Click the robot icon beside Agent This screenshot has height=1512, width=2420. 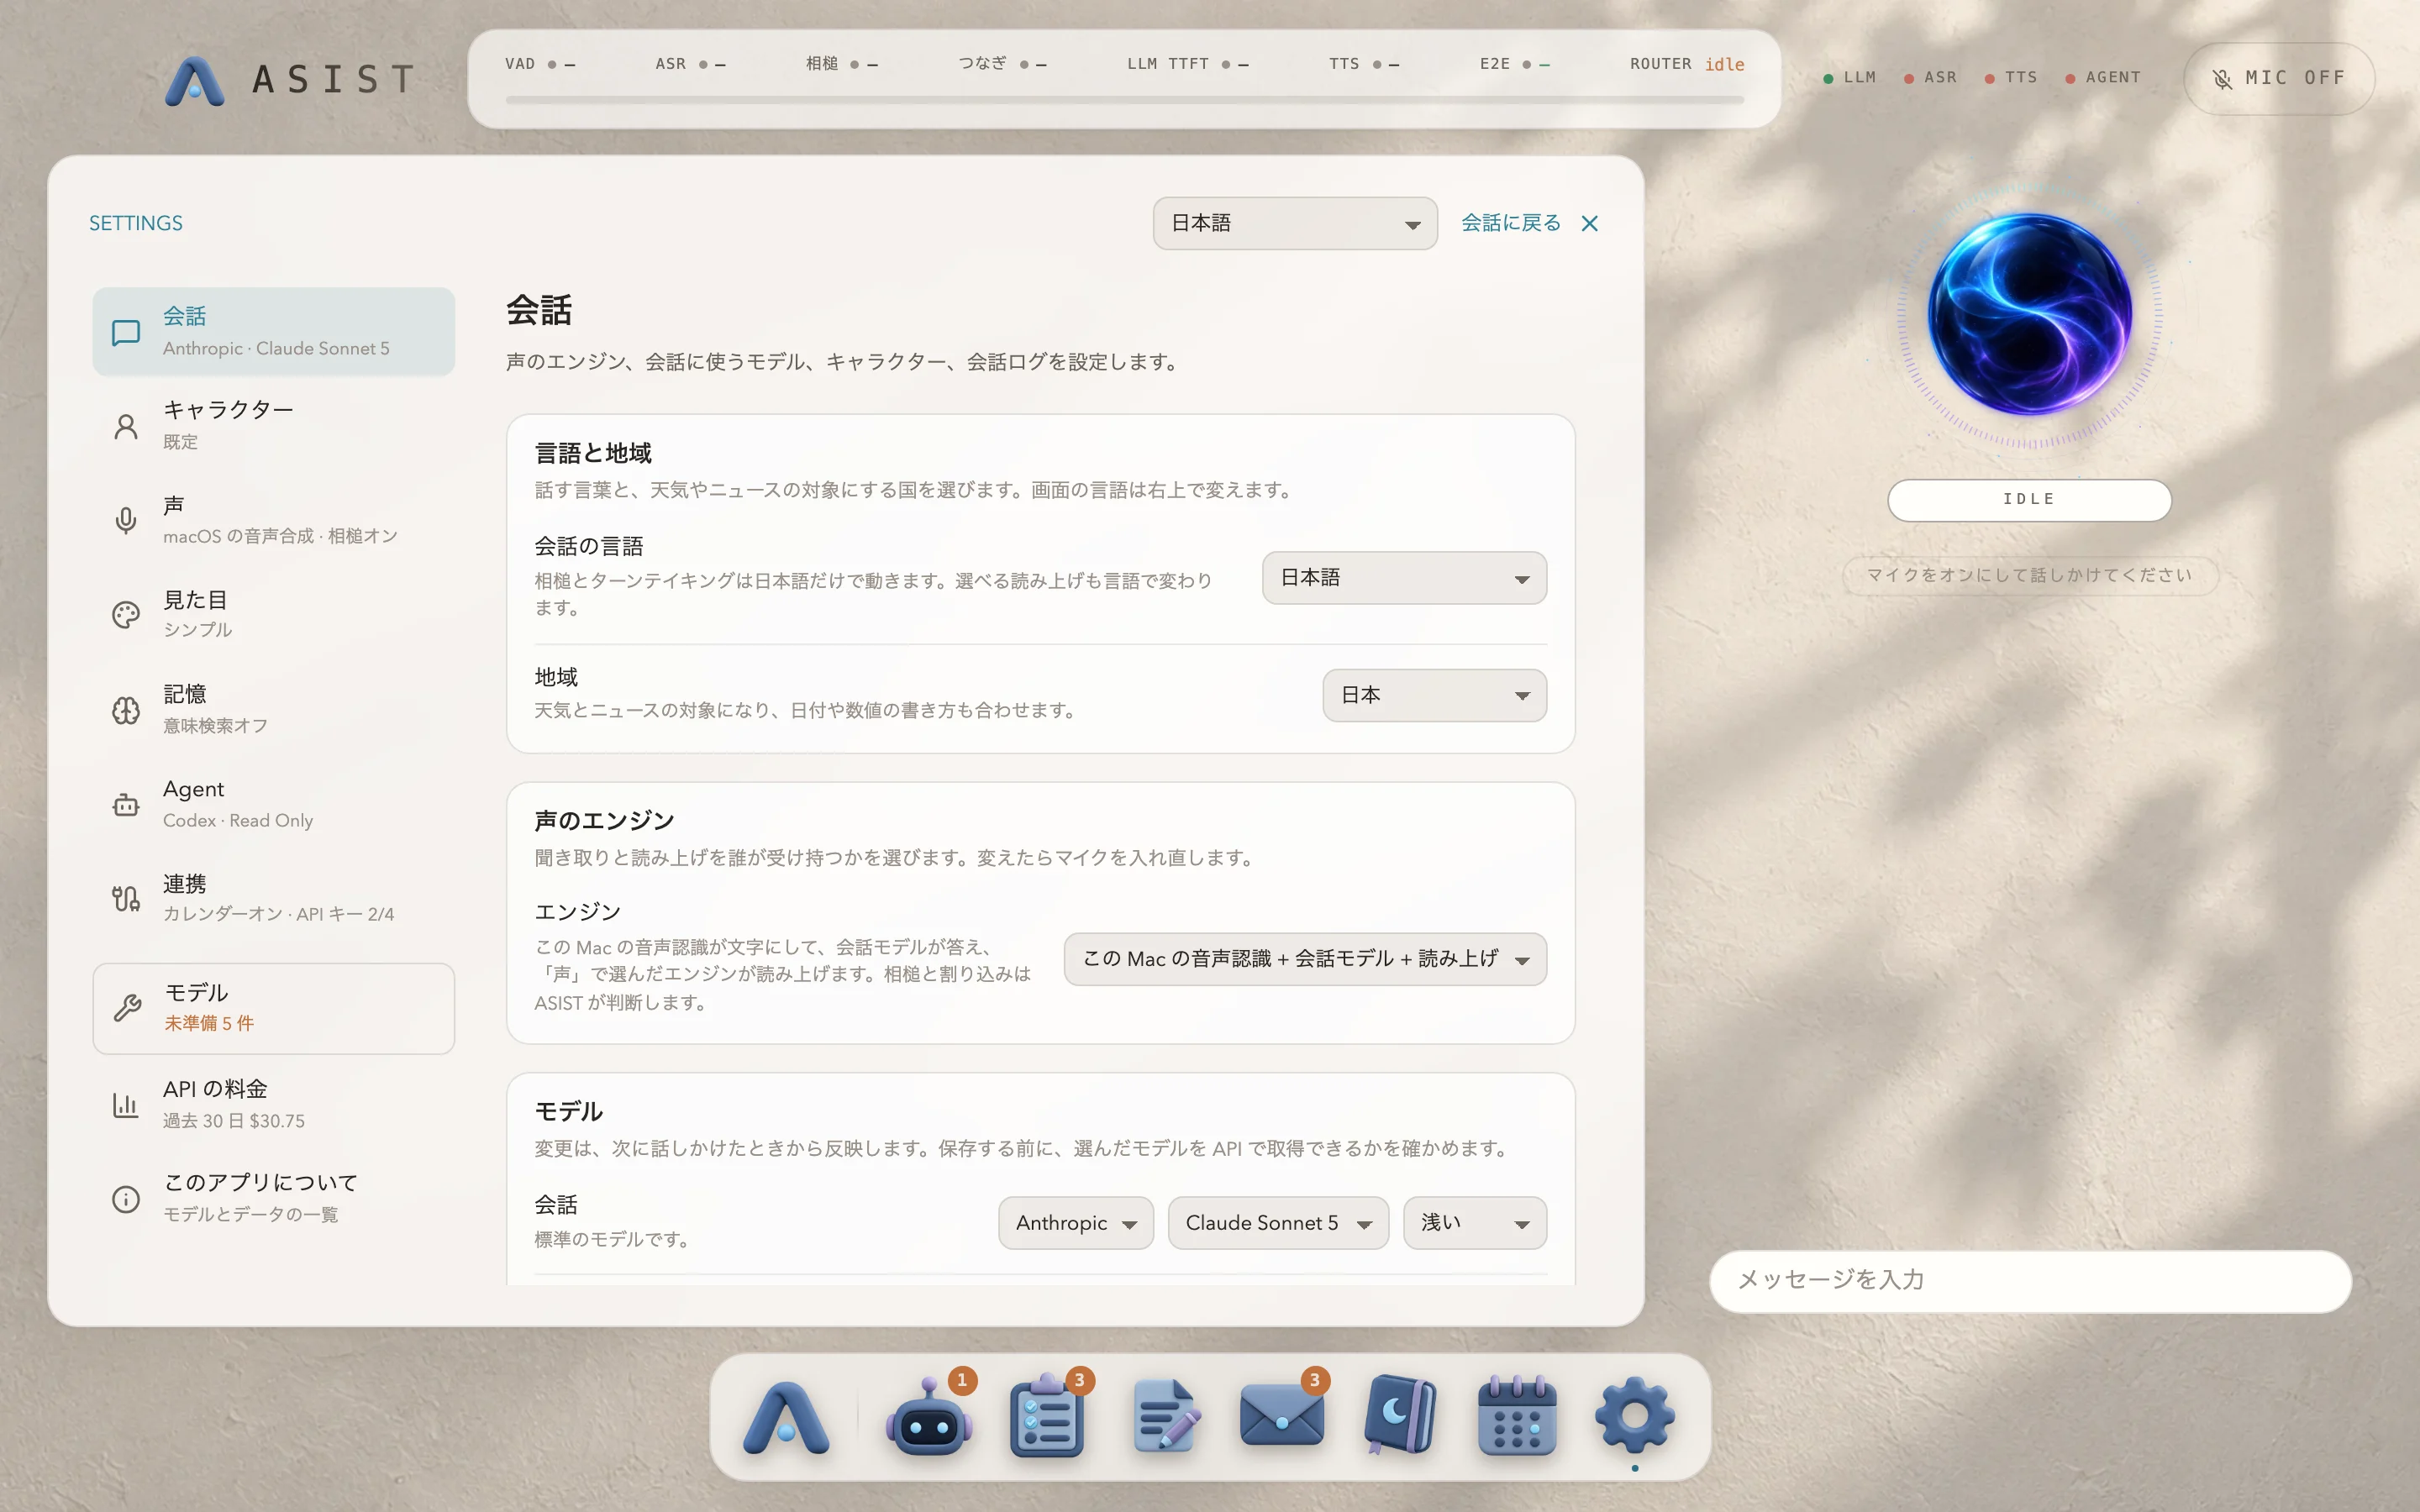[x=126, y=804]
